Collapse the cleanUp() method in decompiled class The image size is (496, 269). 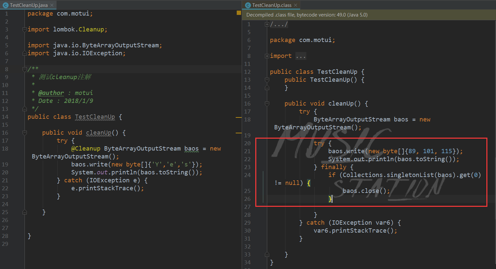tap(267, 104)
